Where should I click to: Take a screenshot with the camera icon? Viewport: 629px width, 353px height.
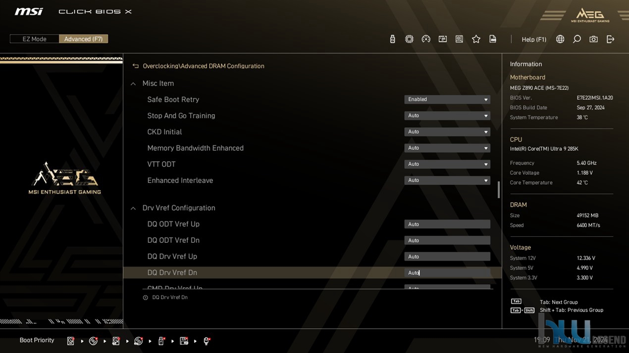click(x=593, y=39)
